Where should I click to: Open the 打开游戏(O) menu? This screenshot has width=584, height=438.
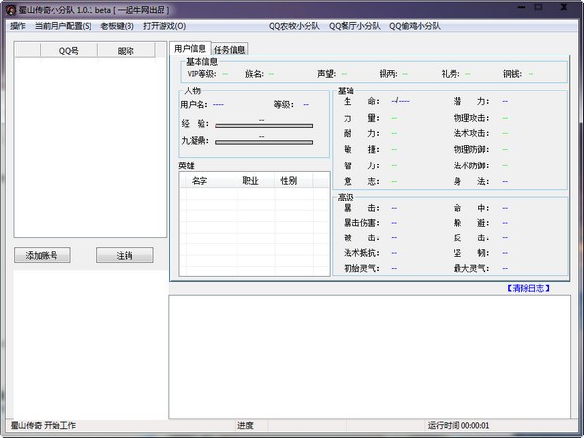coord(164,26)
